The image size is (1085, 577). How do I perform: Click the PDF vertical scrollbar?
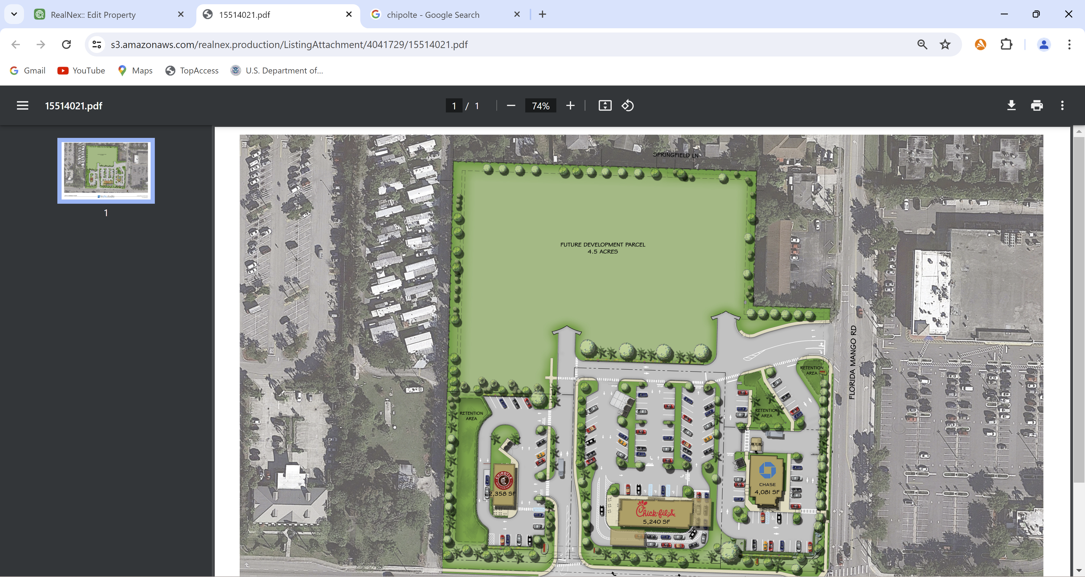click(x=1079, y=310)
